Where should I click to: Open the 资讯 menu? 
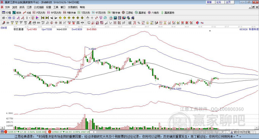[22, 7]
